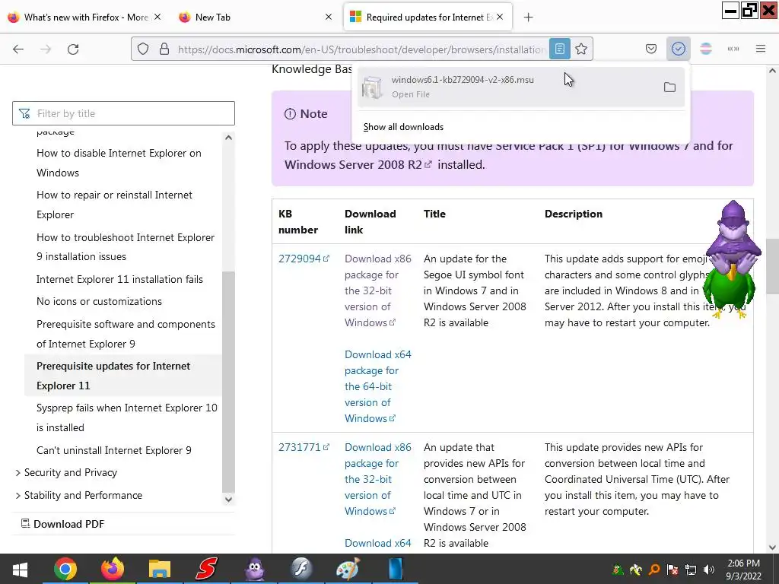Open the purple gorilla app on the taskbar
The image size is (779, 584).
coord(254,569)
